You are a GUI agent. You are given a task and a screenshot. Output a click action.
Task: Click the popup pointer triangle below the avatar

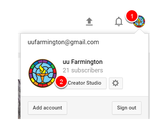[x=139, y=31]
